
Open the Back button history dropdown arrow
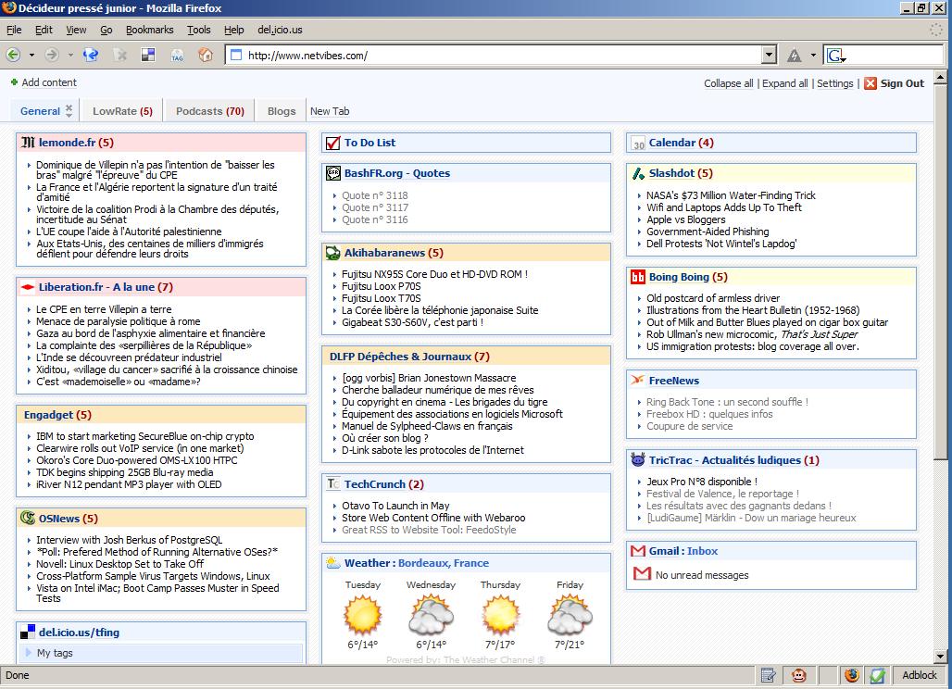[x=31, y=56]
